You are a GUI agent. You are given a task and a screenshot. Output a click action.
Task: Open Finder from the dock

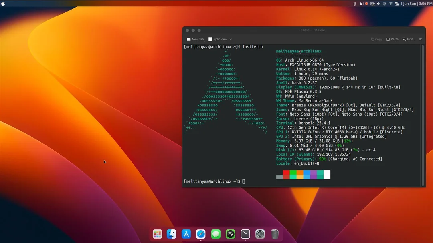click(x=172, y=234)
